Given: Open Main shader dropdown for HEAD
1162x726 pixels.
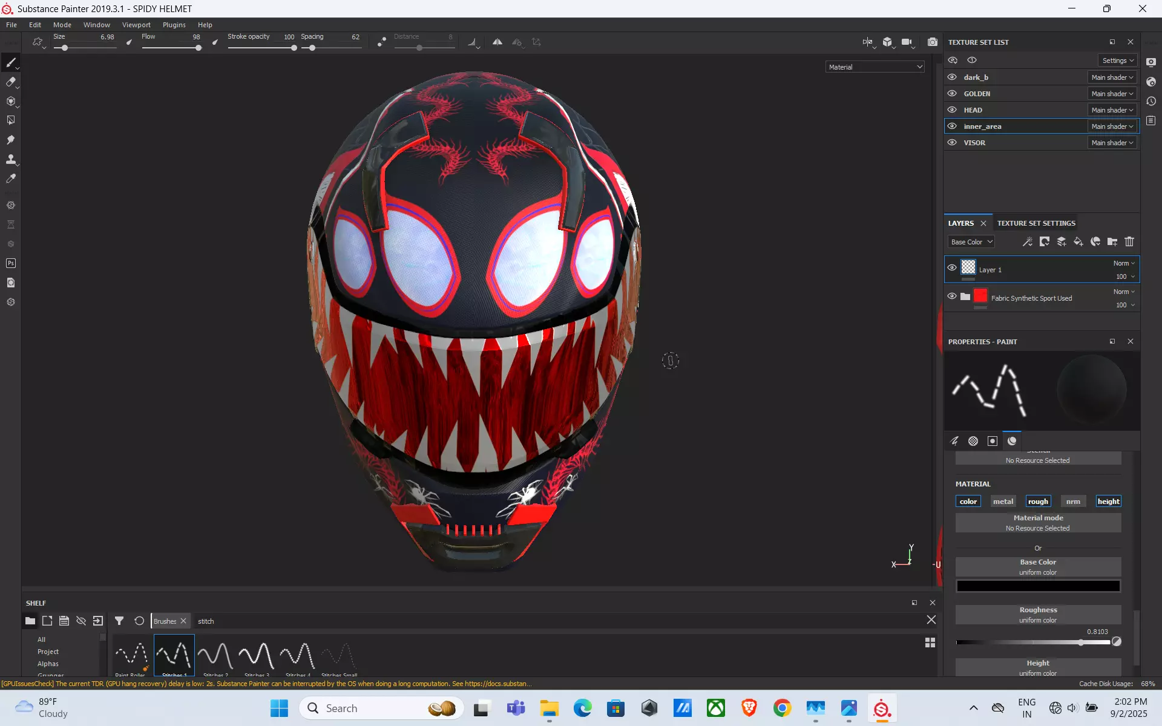Looking at the screenshot, I should [x=1112, y=110].
